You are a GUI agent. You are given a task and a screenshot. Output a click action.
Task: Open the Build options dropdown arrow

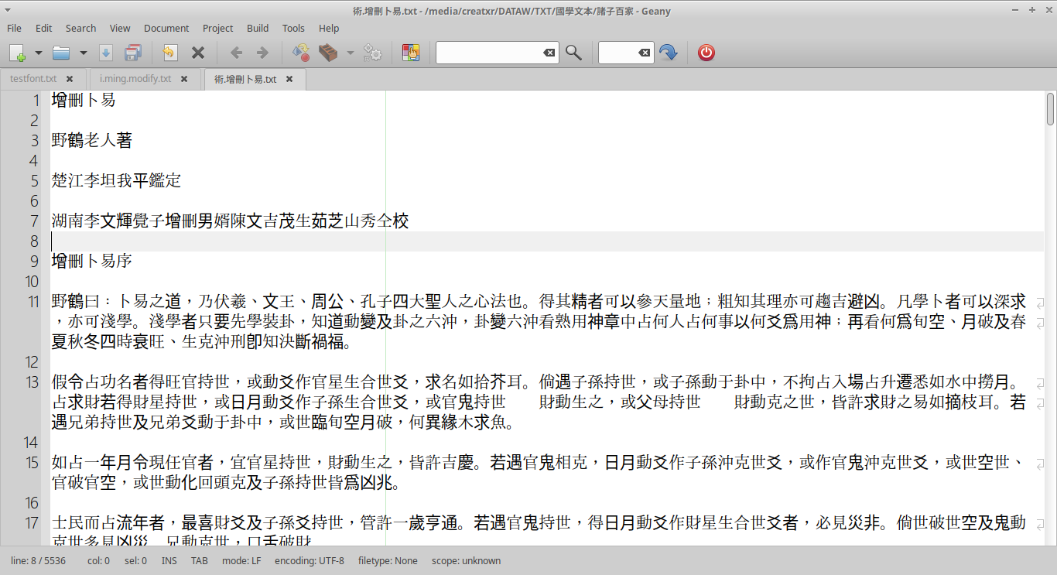coord(351,53)
